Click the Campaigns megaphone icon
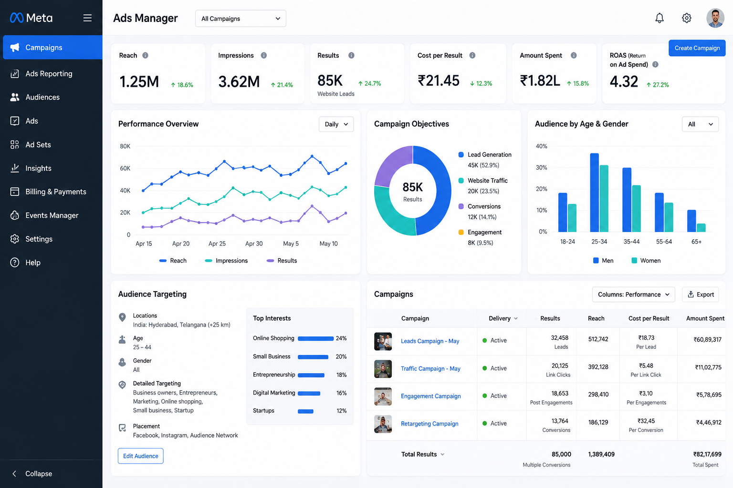This screenshot has width=733, height=488. tap(15, 48)
